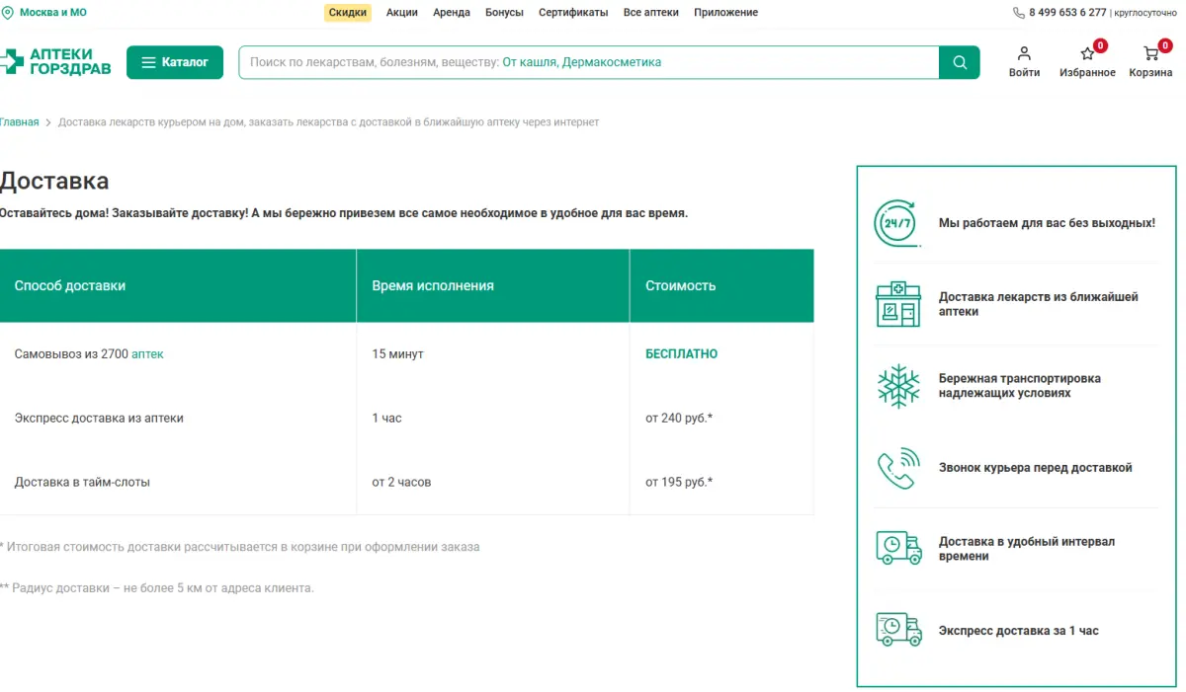This screenshot has height=692, width=1186.
Task: Click the От кашля, Дермакосметика search suggestion
Action: 582,62
